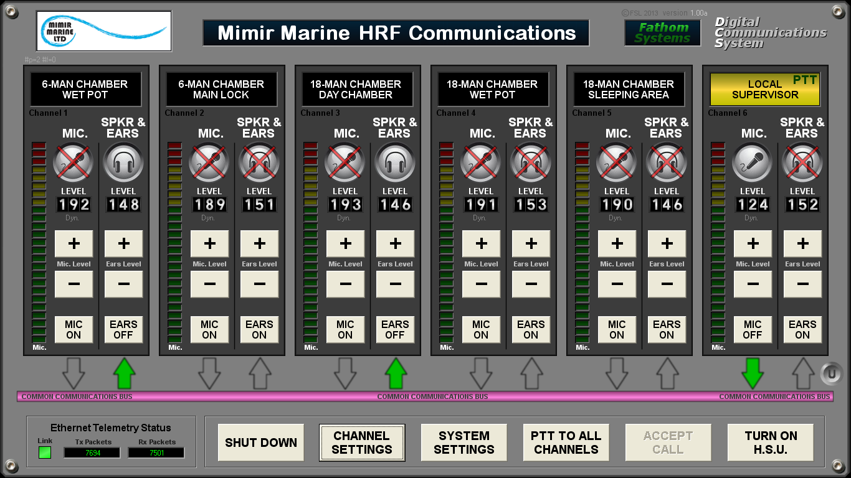851x478 pixels.
Task: Click the round U button
Action: (x=830, y=373)
